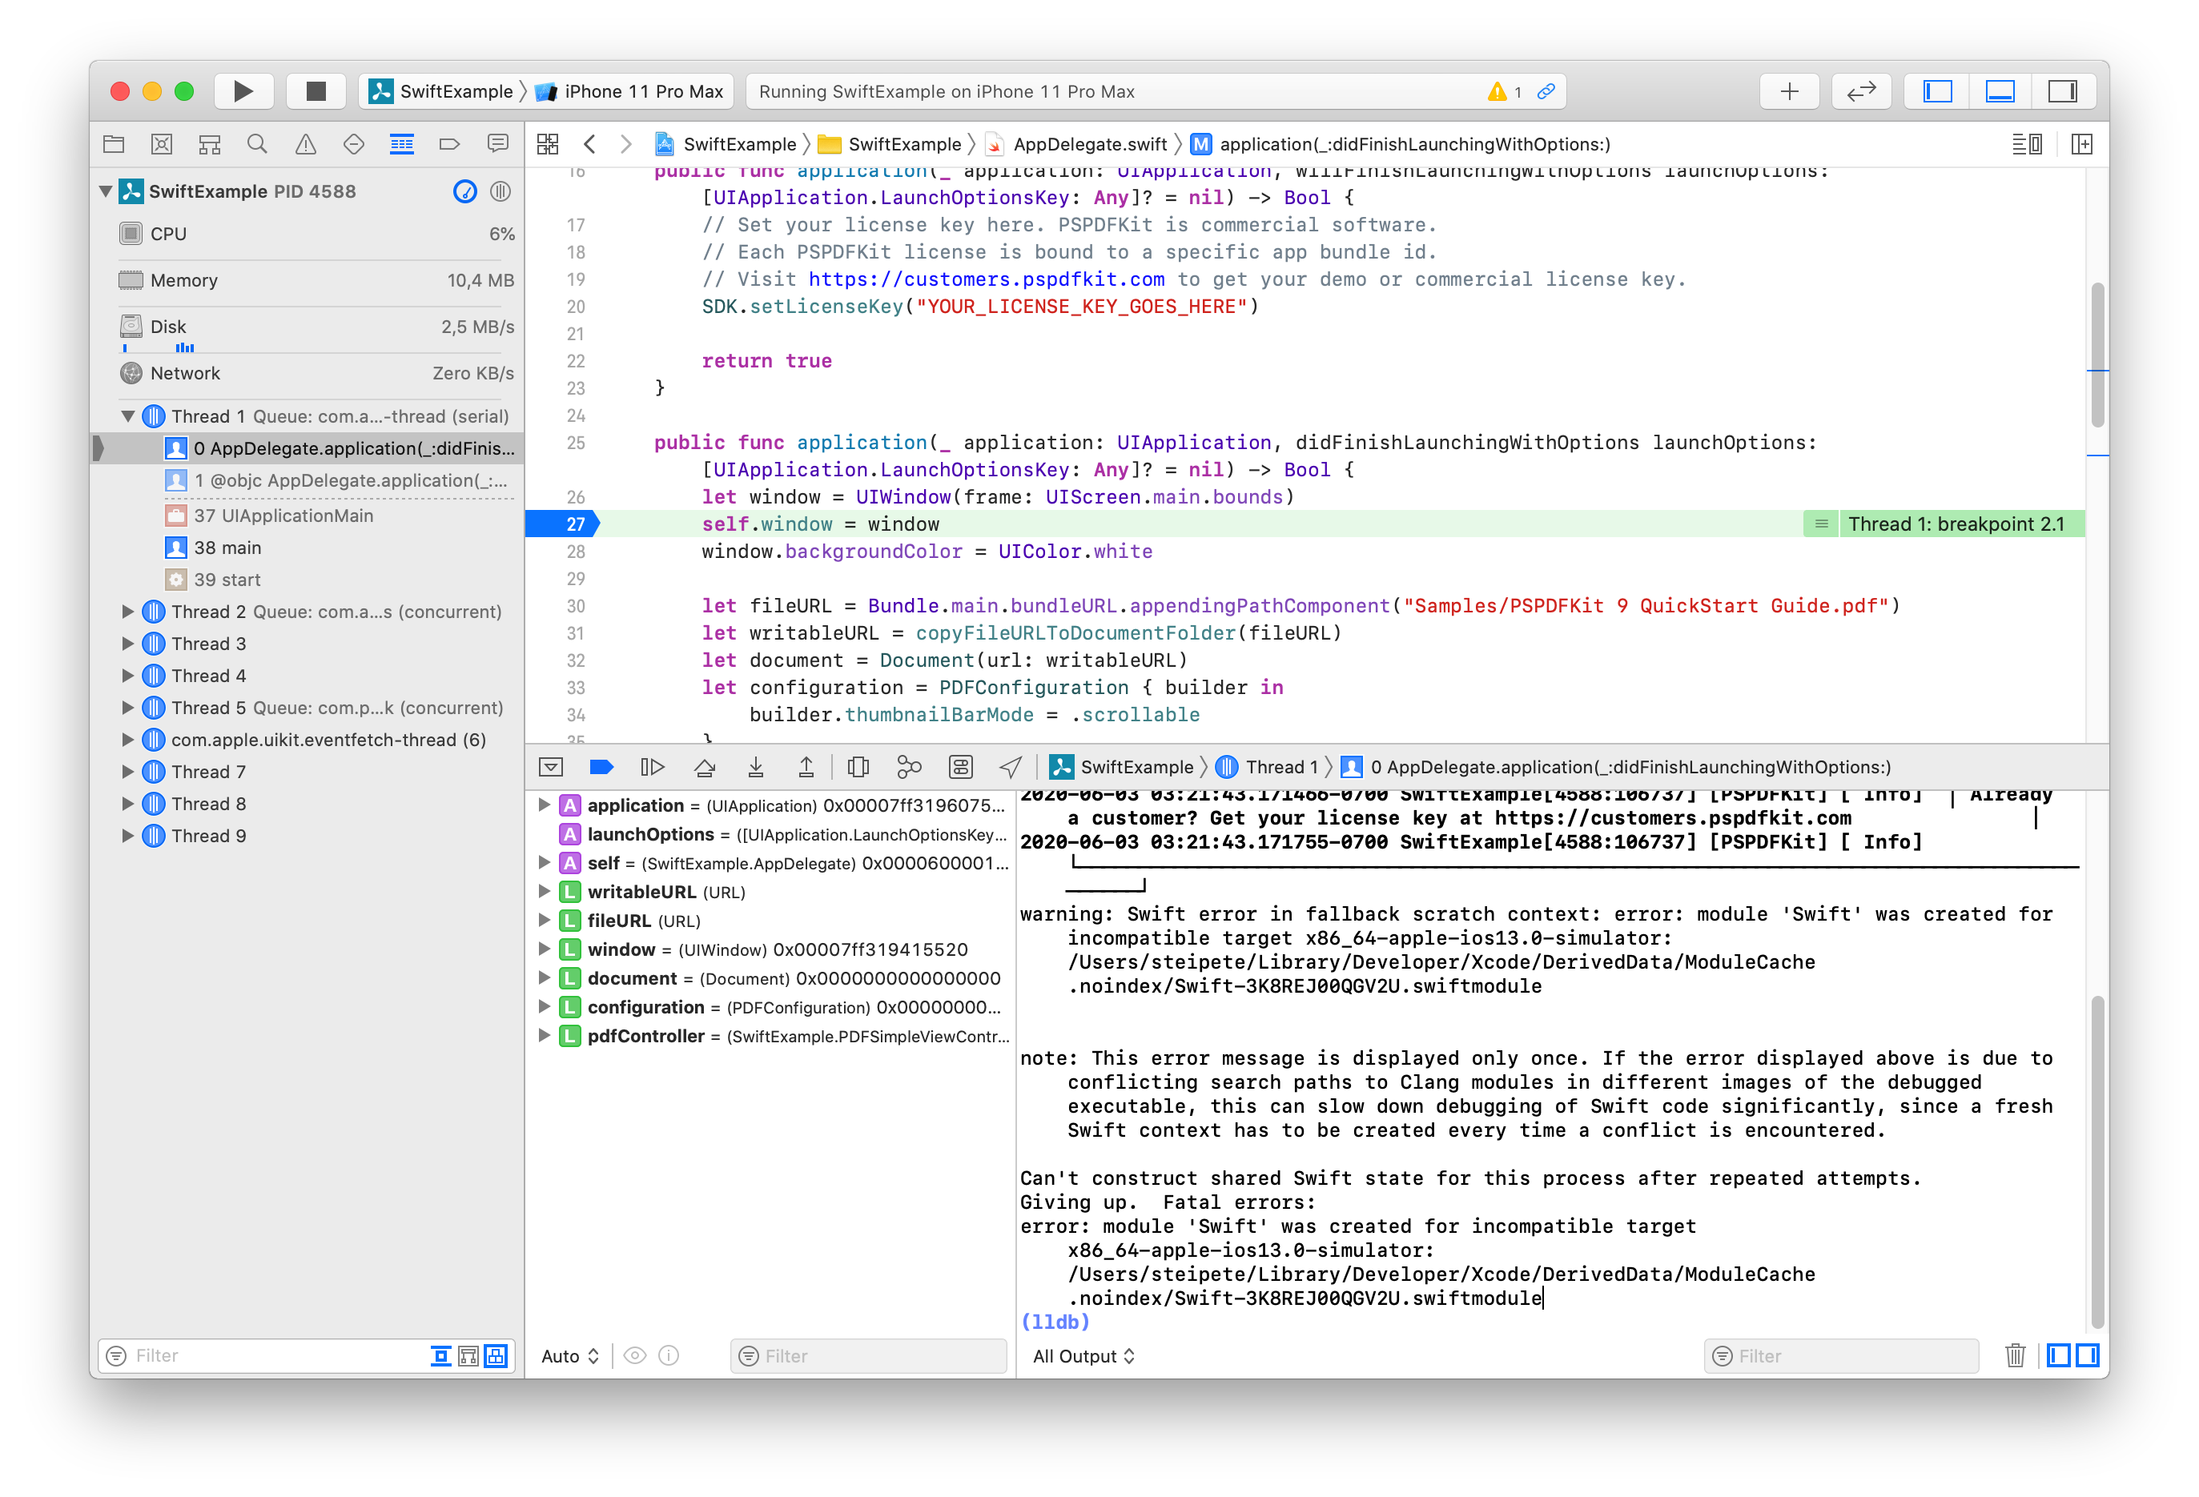Click the Simulate Location arrow icon
The image size is (2199, 1497).
coord(1011,767)
